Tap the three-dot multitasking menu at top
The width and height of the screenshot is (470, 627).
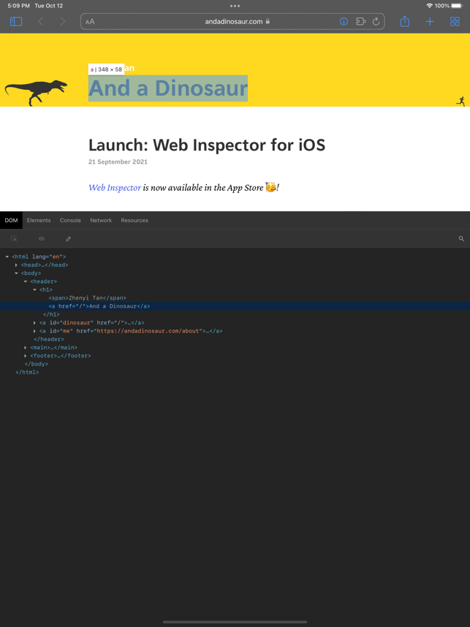[235, 6]
